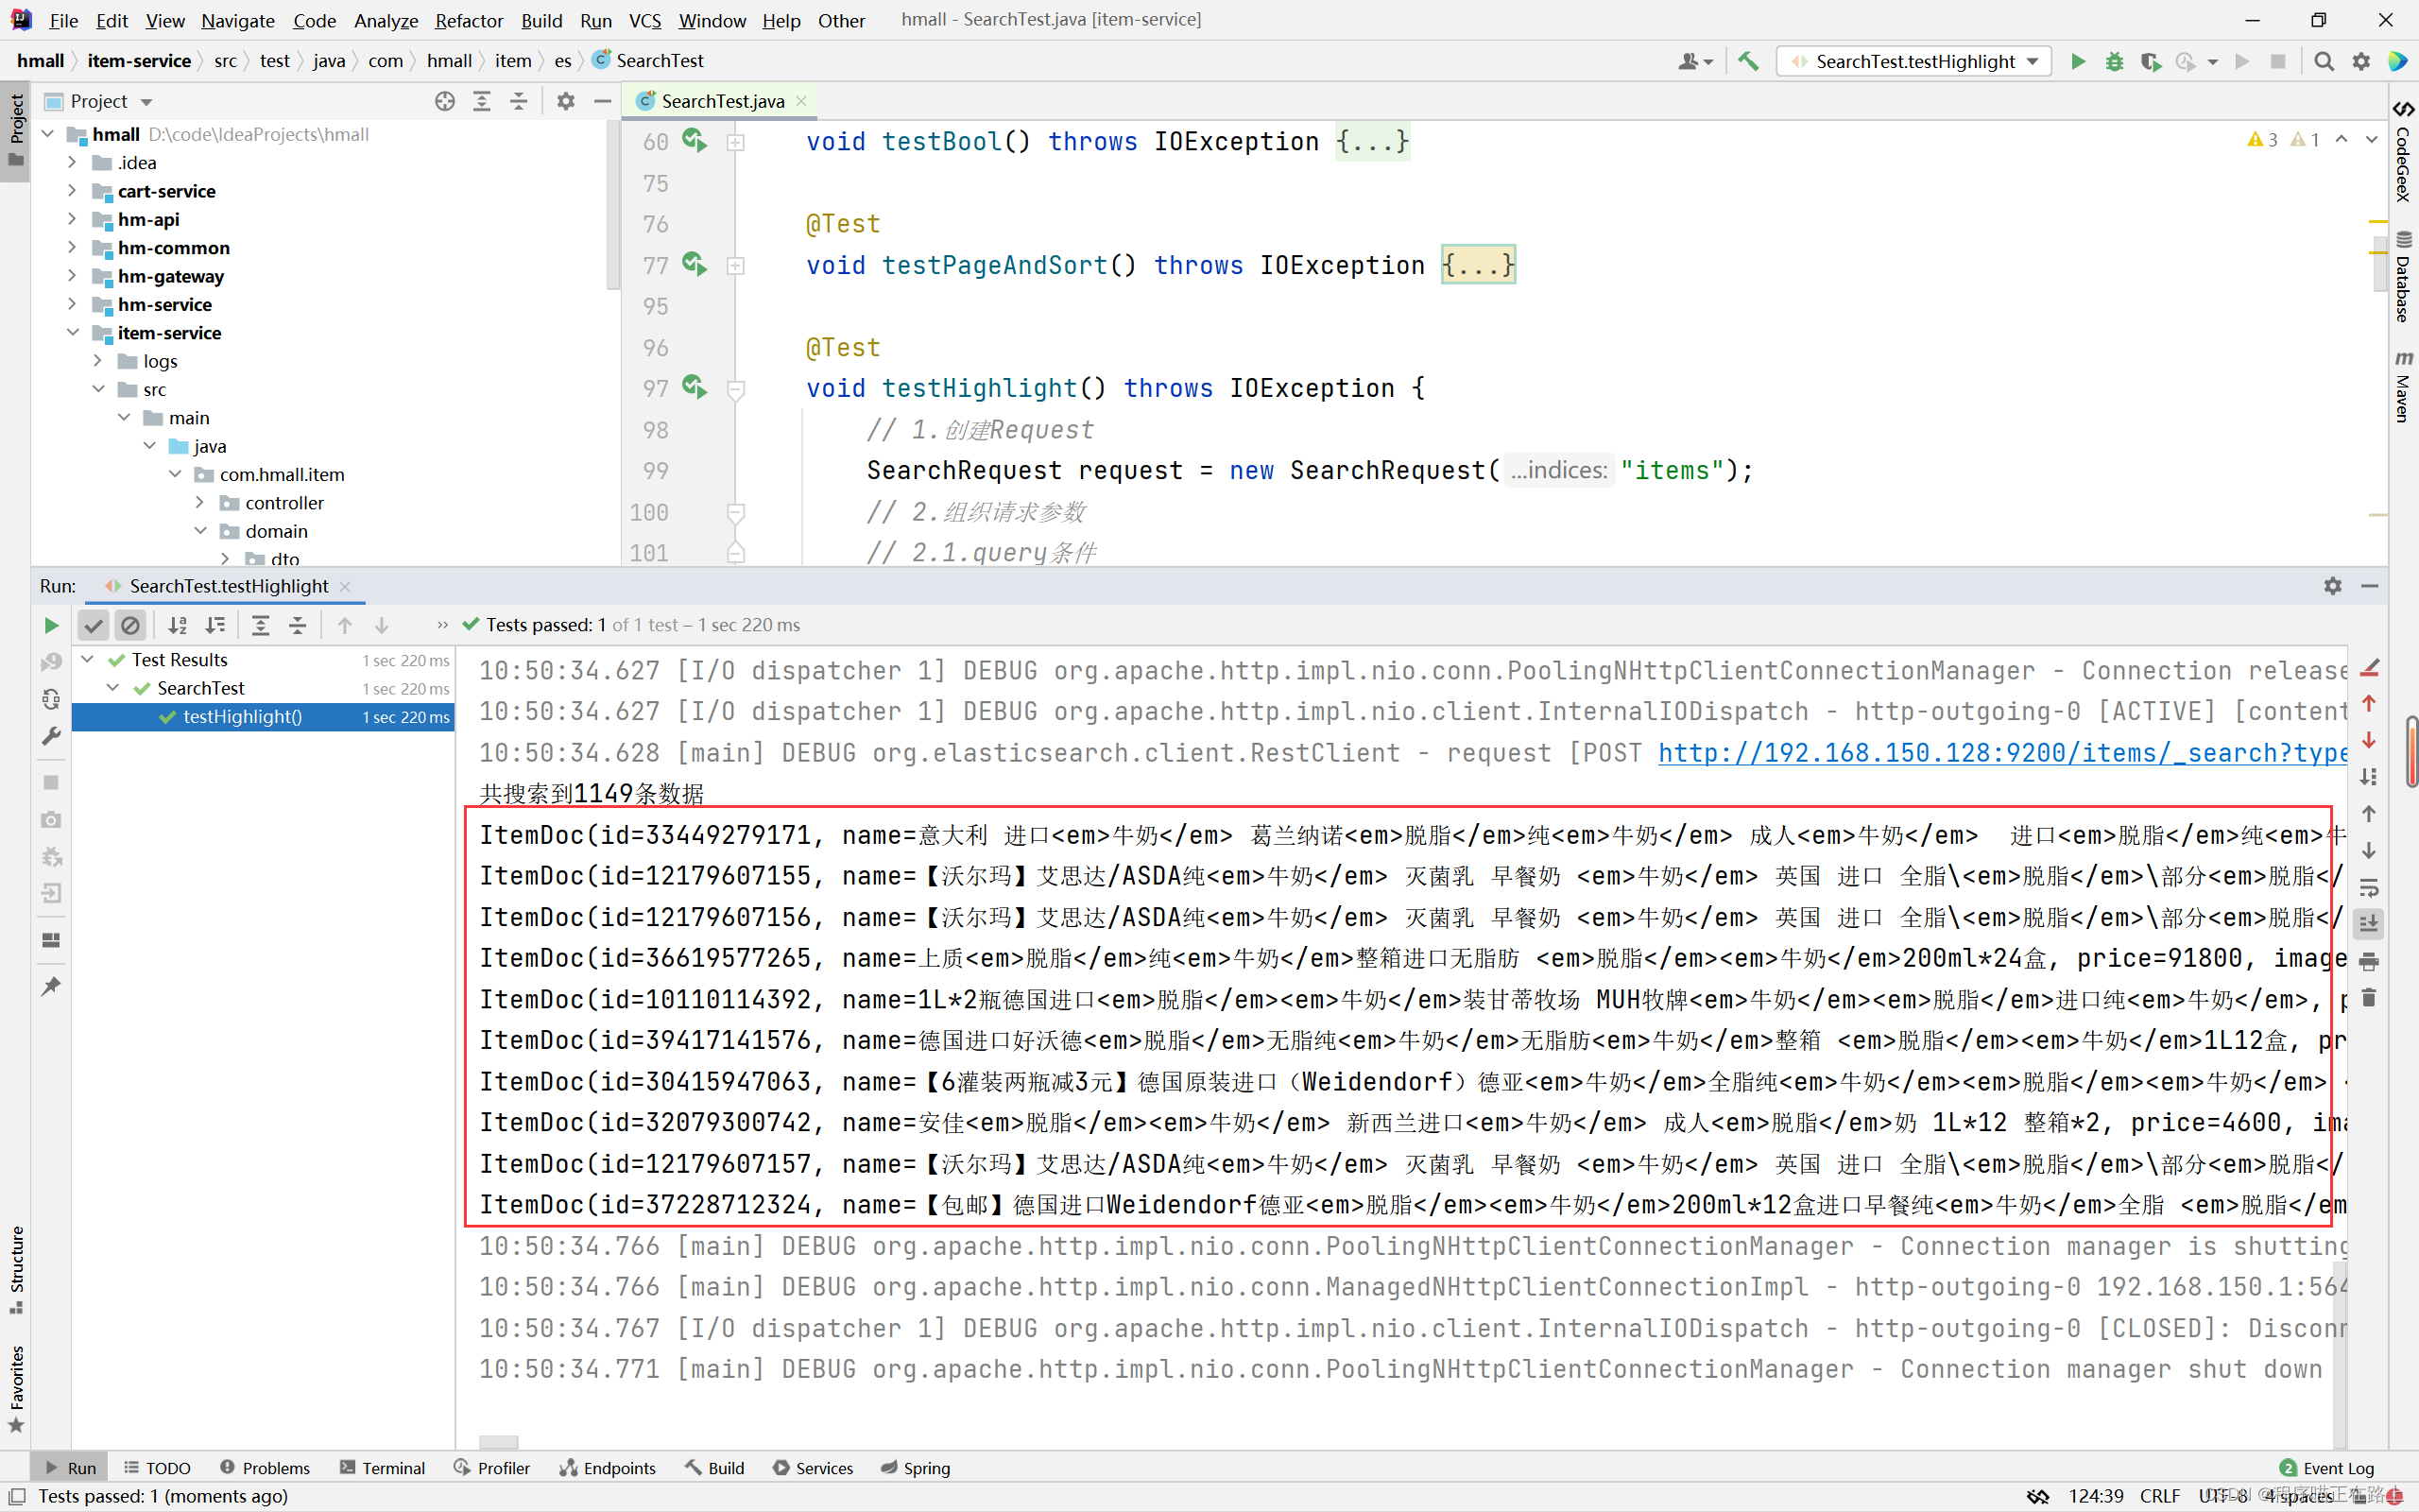Click the Debug bug icon in the toolbar
This screenshot has height=1512, width=2419.
2114,62
